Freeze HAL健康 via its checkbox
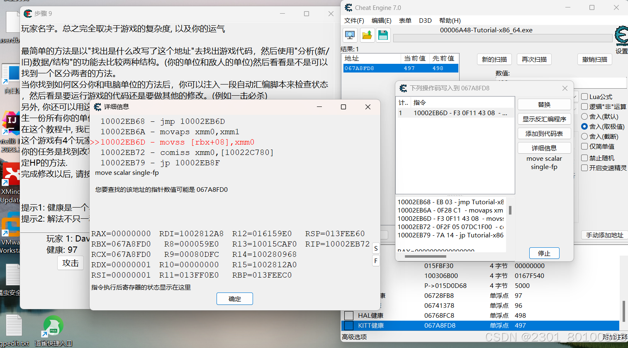628x348 pixels. [349, 316]
